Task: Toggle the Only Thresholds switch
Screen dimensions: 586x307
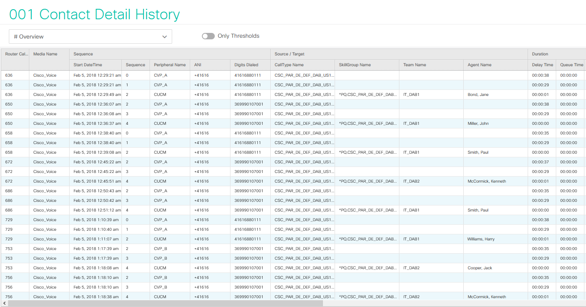Action: [x=208, y=36]
